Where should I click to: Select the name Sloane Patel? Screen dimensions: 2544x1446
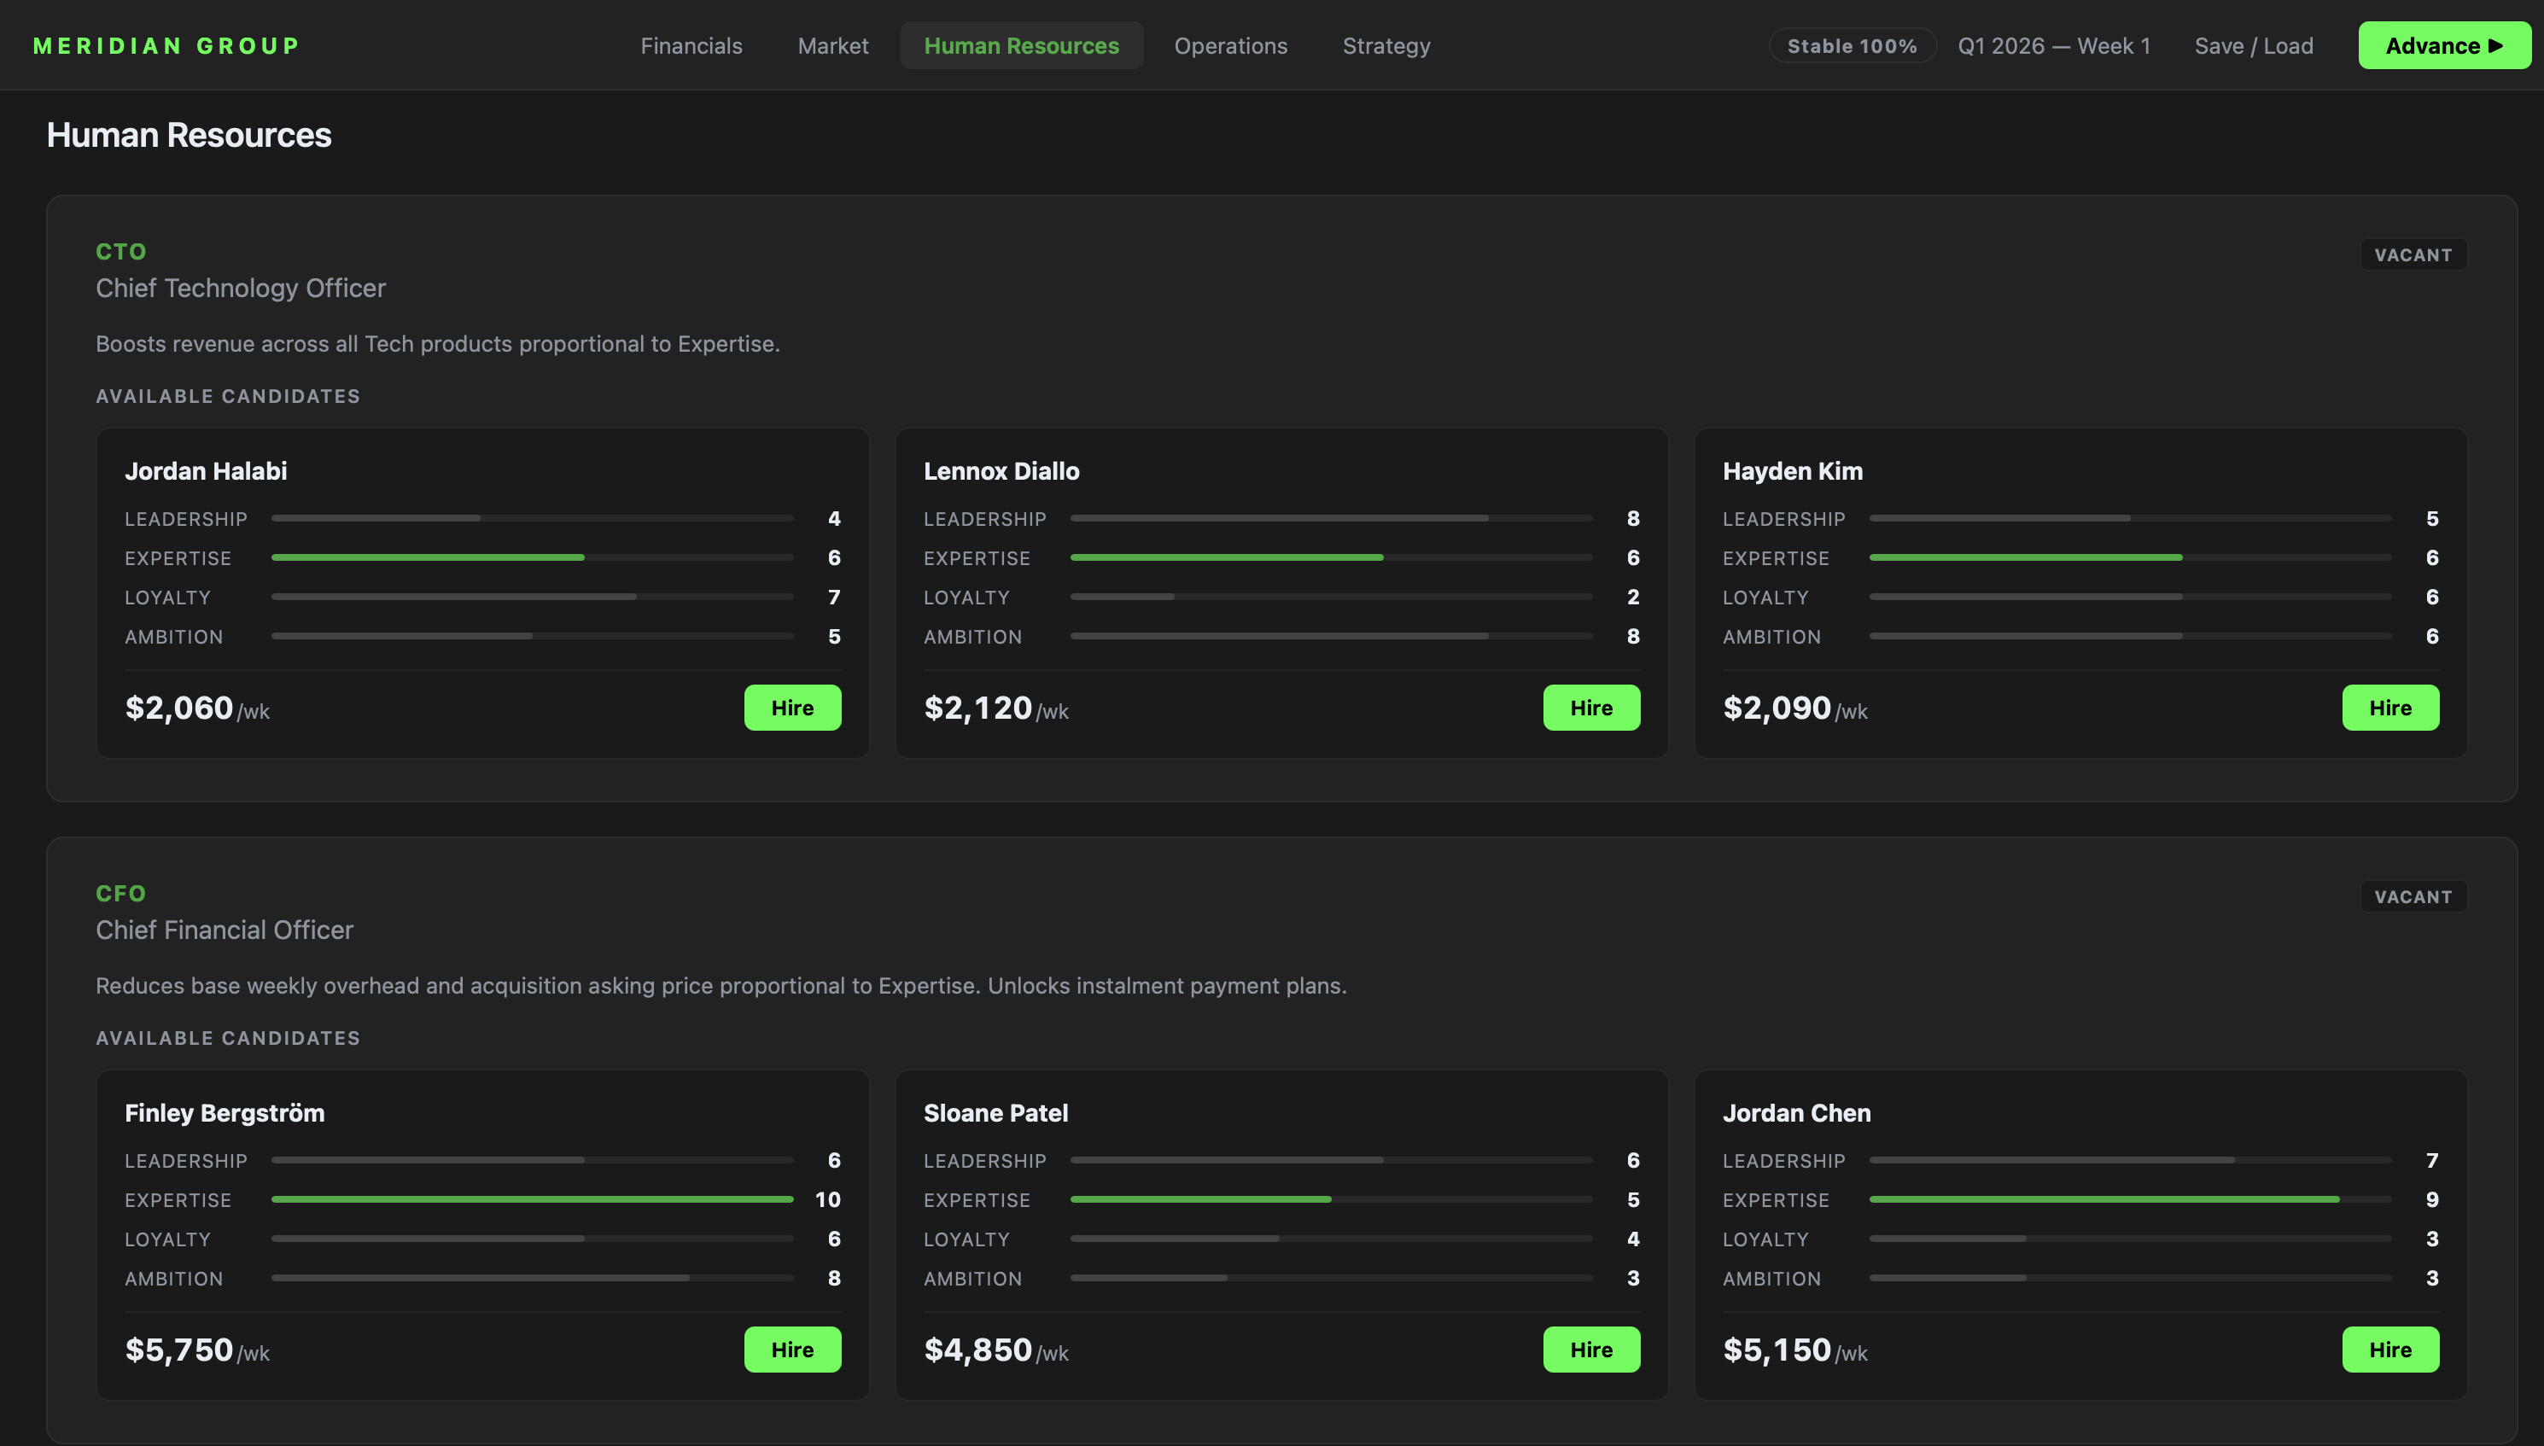996,1112
